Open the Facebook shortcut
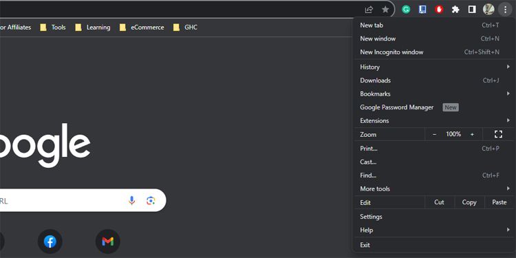 [50, 242]
